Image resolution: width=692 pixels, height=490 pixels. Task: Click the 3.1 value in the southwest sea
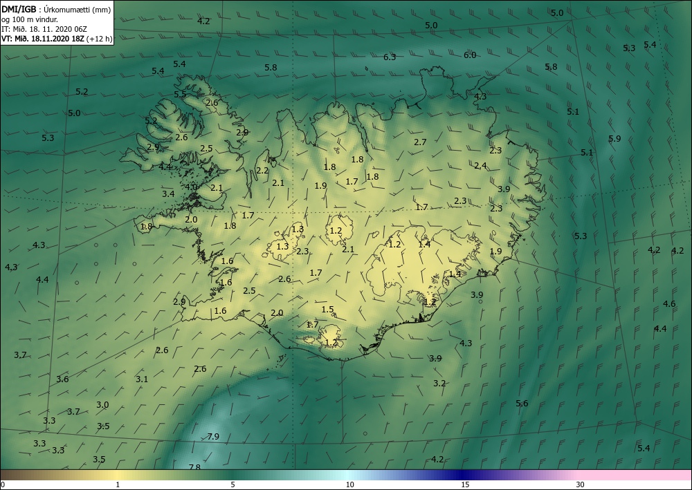click(142, 379)
